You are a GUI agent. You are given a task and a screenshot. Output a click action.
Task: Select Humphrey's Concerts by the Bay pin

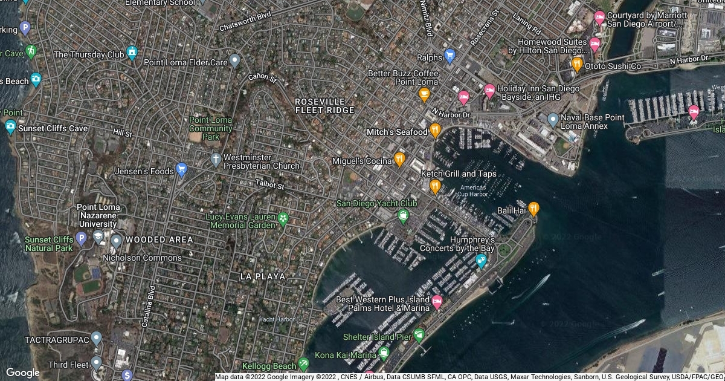[481, 261]
